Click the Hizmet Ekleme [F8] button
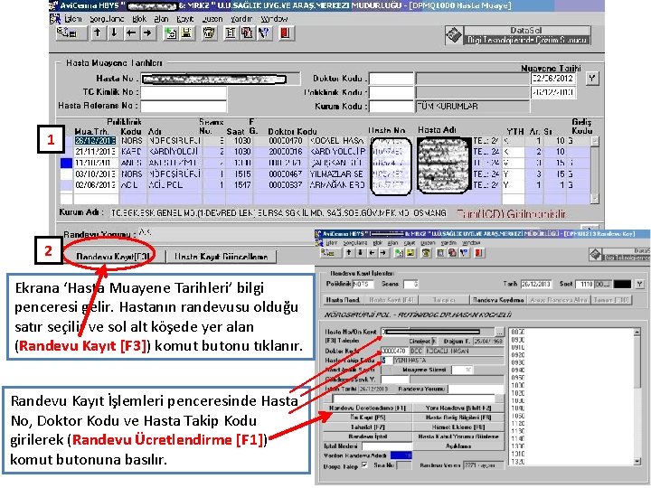 (458, 427)
